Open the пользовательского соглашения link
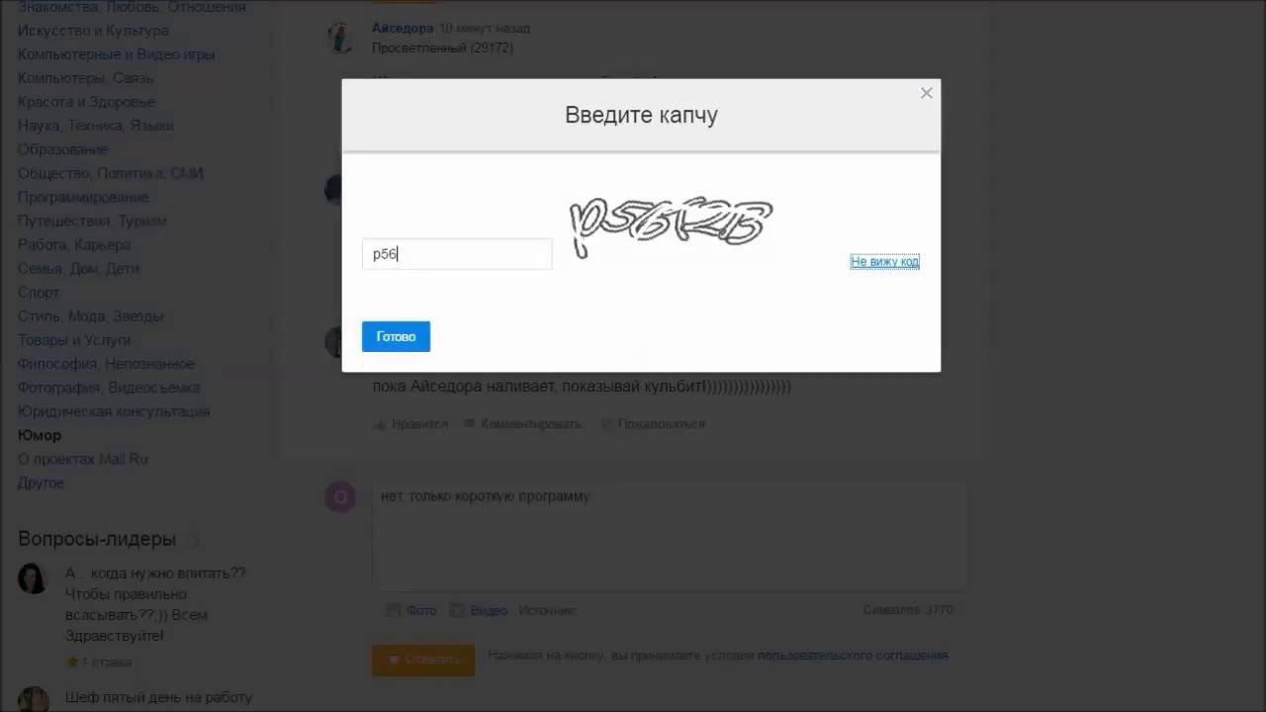Viewport: 1266px width, 712px height. click(x=853, y=655)
